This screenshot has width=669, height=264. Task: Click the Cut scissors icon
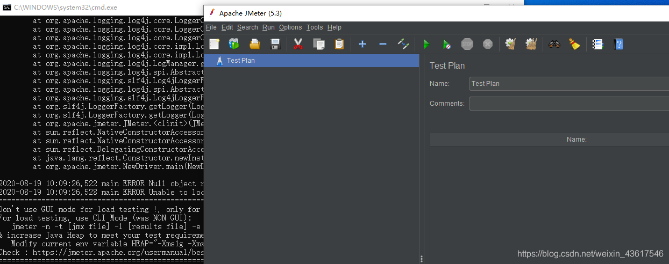pos(298,44)
